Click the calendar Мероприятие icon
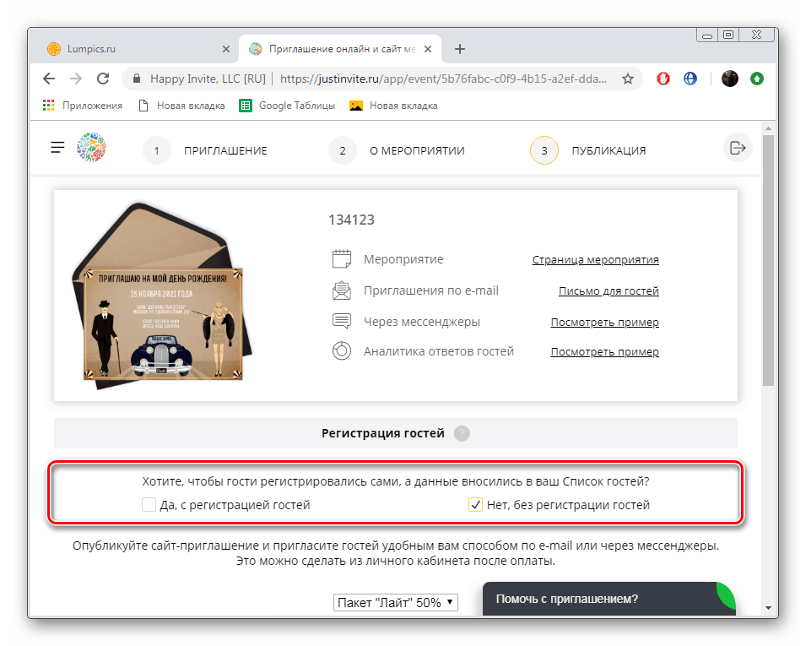Viewport: 806px width, 646px height. [x=342, y=258]
